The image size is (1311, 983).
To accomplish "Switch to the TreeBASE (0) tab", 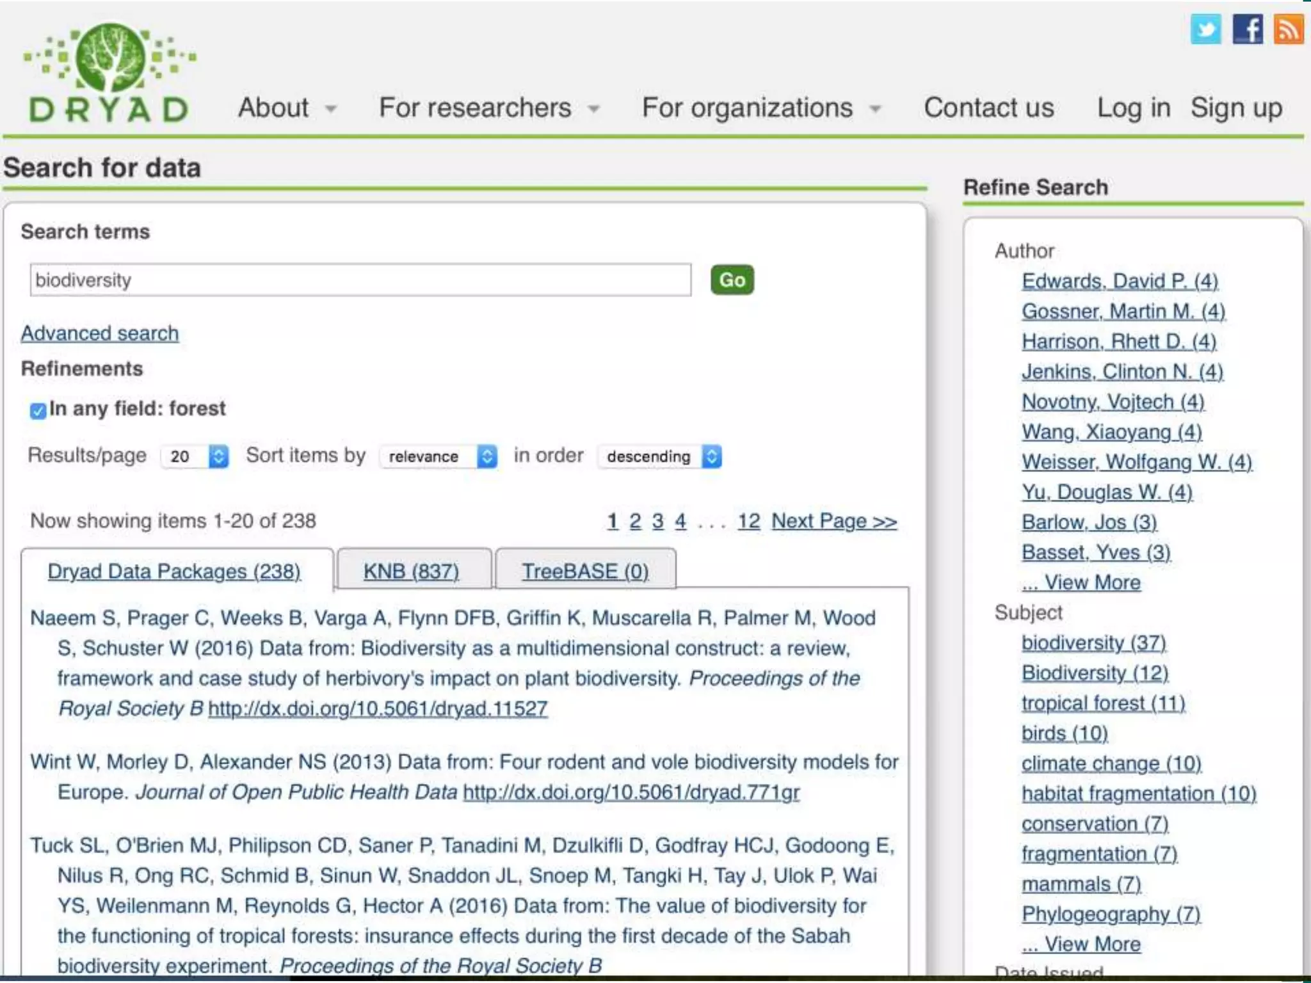I will [x=585, y=571].
